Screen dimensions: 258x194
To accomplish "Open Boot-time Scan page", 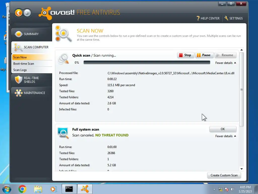I will (x=32, y=63).
